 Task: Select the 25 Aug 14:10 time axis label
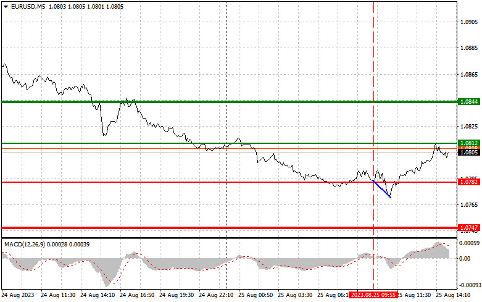click(x=453, y=295)
